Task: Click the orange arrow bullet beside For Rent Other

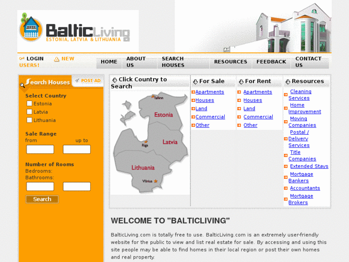Action: (239, 125)
